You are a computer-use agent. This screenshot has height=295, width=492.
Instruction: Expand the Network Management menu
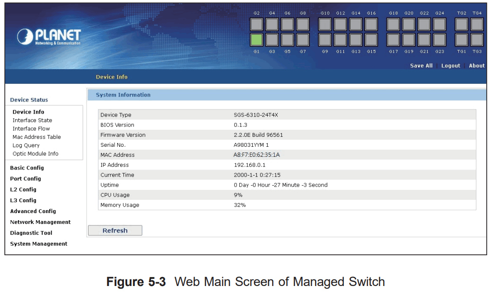[x=40, y=222]
